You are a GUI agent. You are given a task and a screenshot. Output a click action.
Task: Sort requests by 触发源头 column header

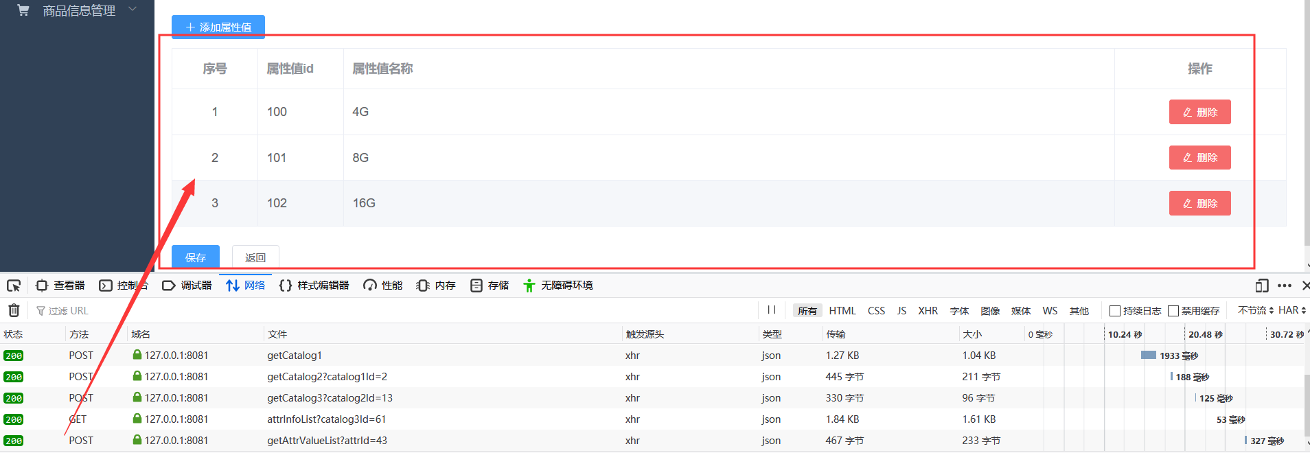click(690, 334)
